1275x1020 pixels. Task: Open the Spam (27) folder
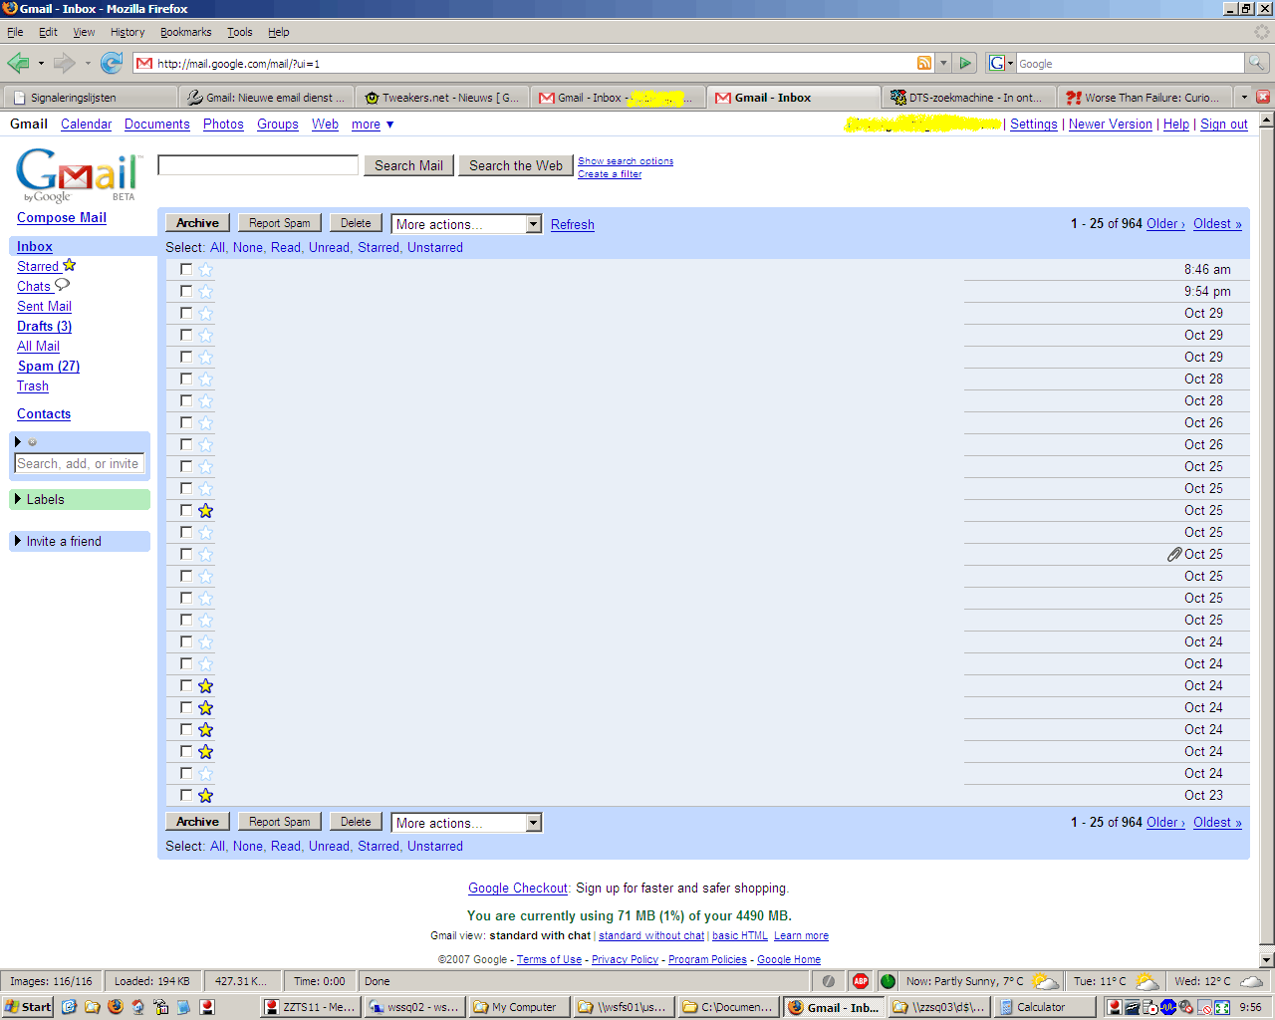point(49,366)
